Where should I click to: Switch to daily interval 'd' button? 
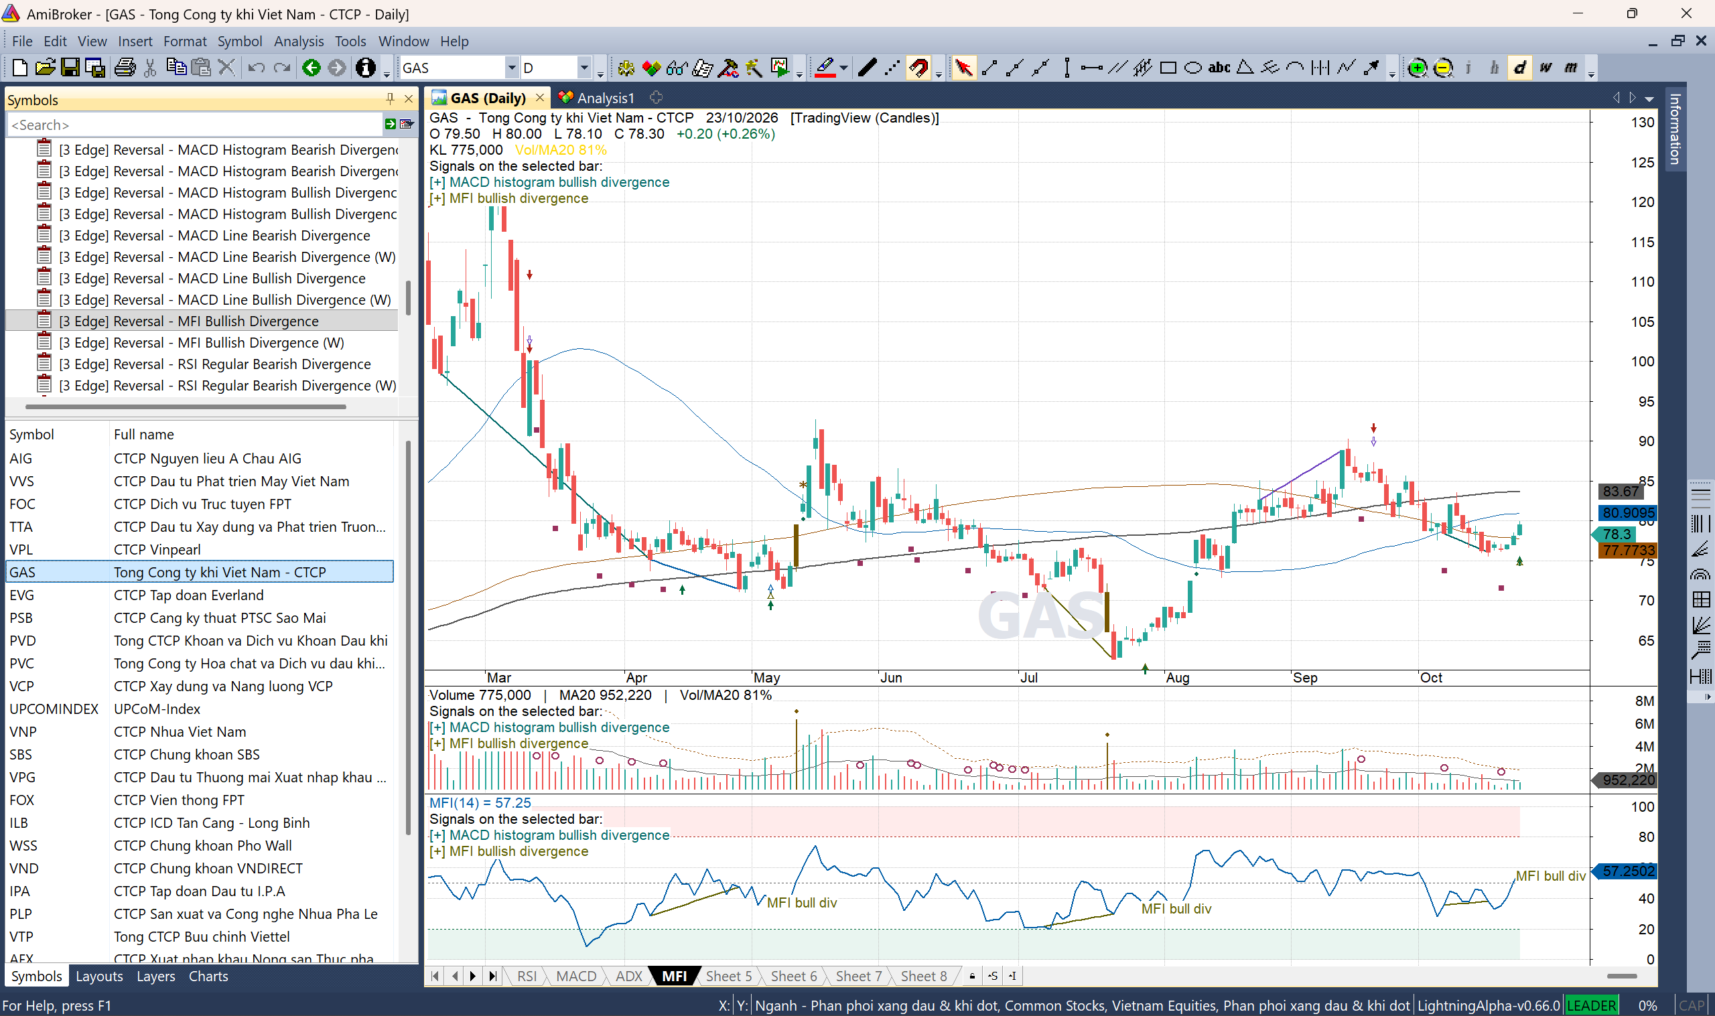pos(1519,68)
